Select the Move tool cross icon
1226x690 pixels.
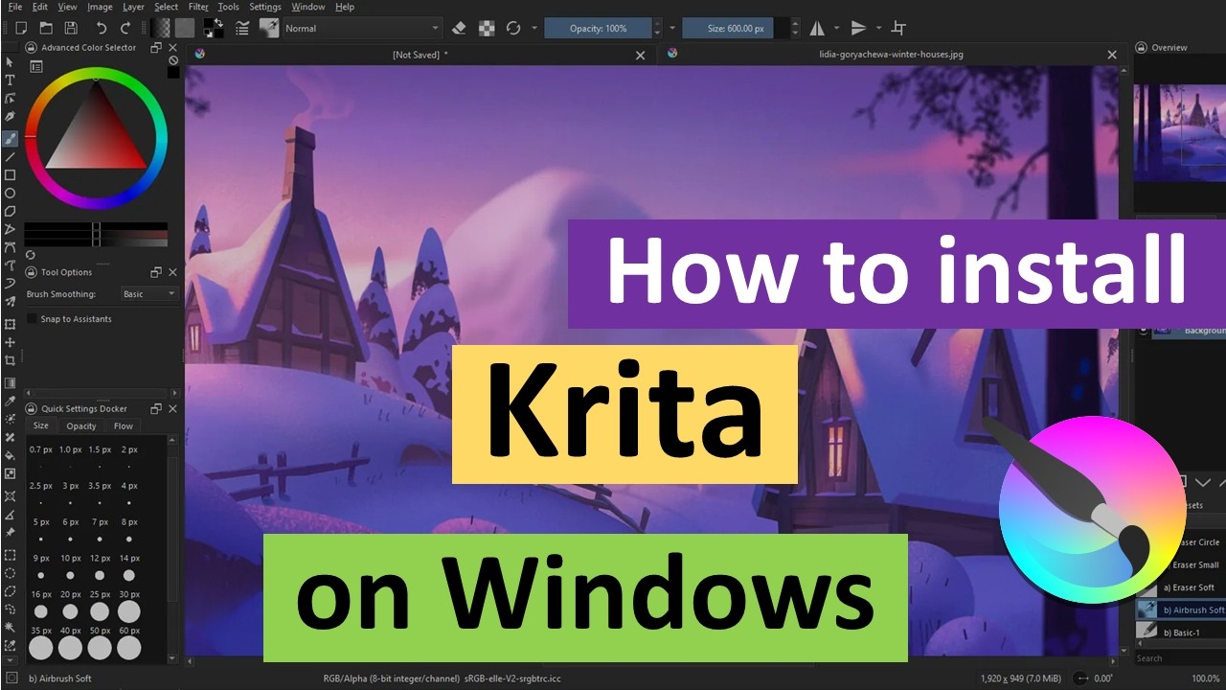[x=11, y=342]
